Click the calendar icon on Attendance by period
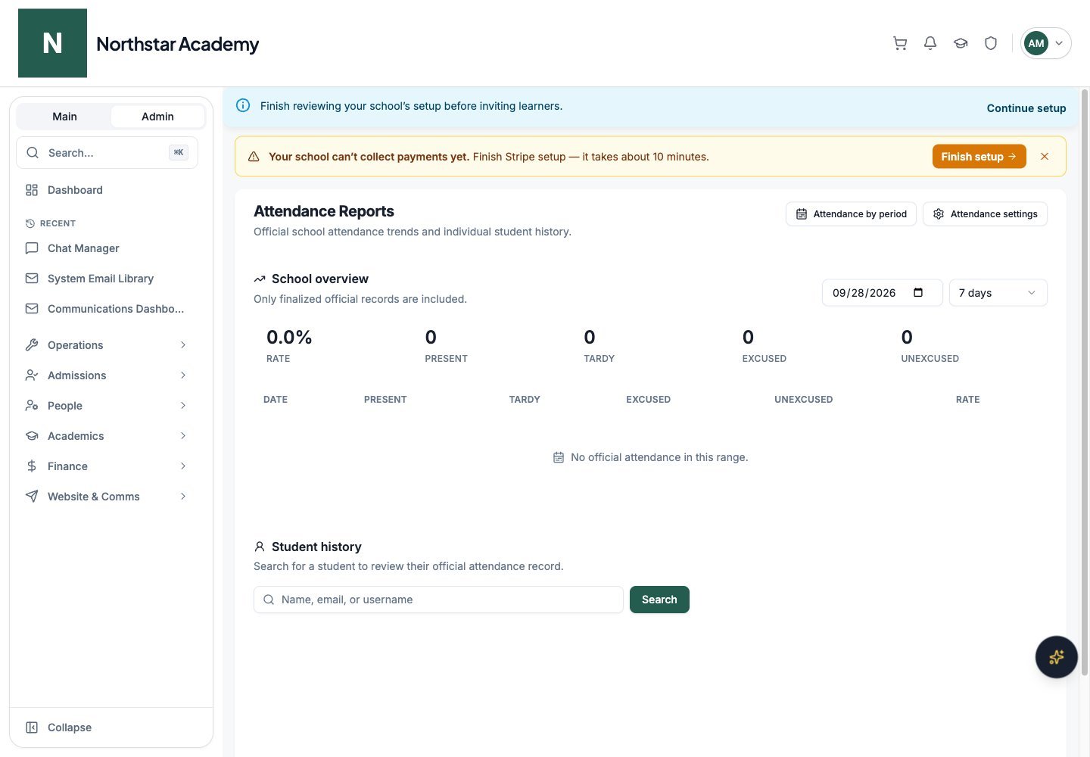The height and width of the screenshot is (757, 1090). pyautogui.click(x=802, y=214)
